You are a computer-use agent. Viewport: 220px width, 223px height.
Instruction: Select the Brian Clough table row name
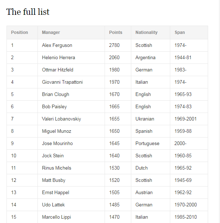click(56, 95)
